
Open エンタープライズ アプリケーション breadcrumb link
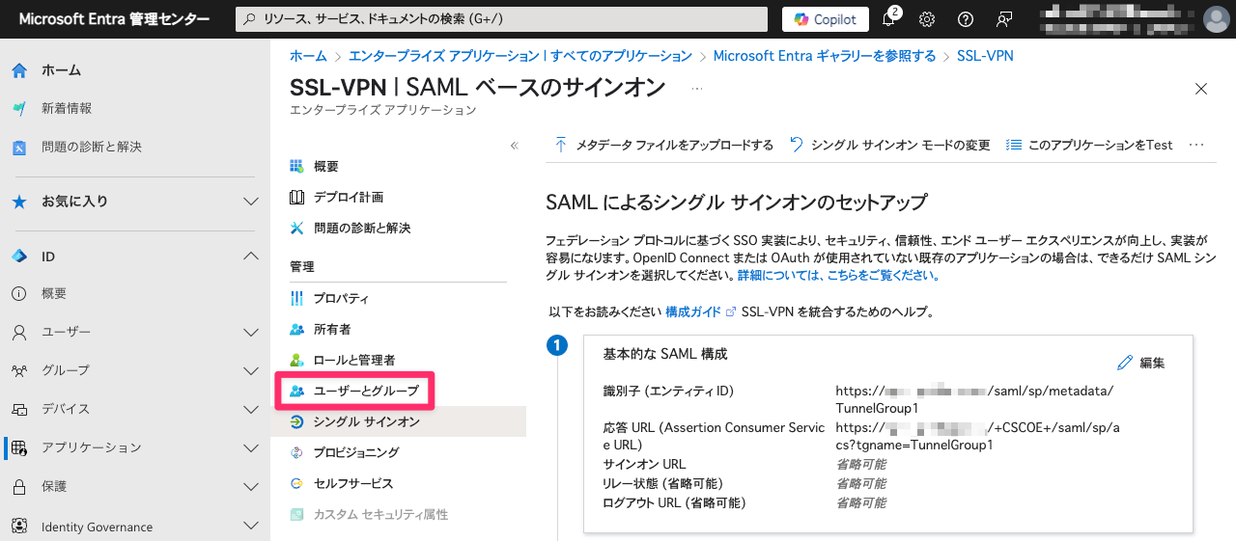pyautogui.click(x=520, y=56)
